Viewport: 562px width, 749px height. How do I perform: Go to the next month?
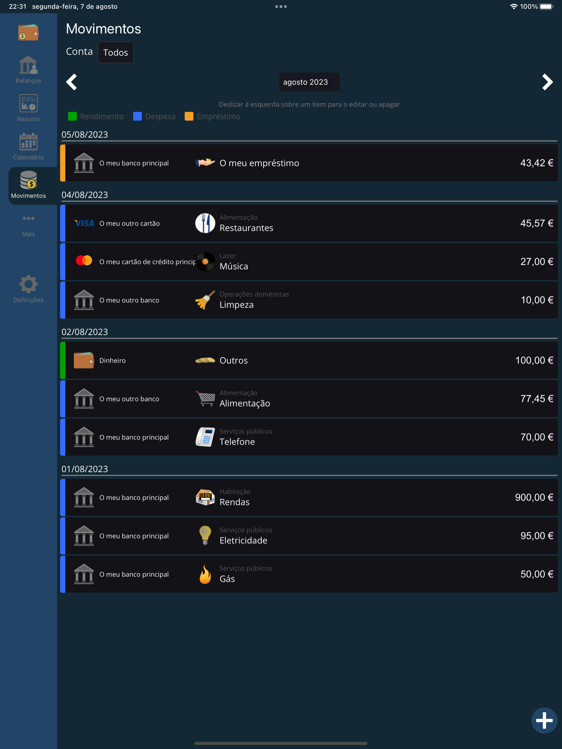pos(547,82)
